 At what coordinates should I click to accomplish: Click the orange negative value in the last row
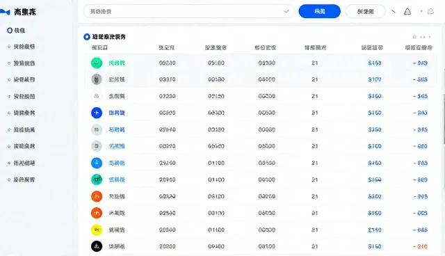420,246
